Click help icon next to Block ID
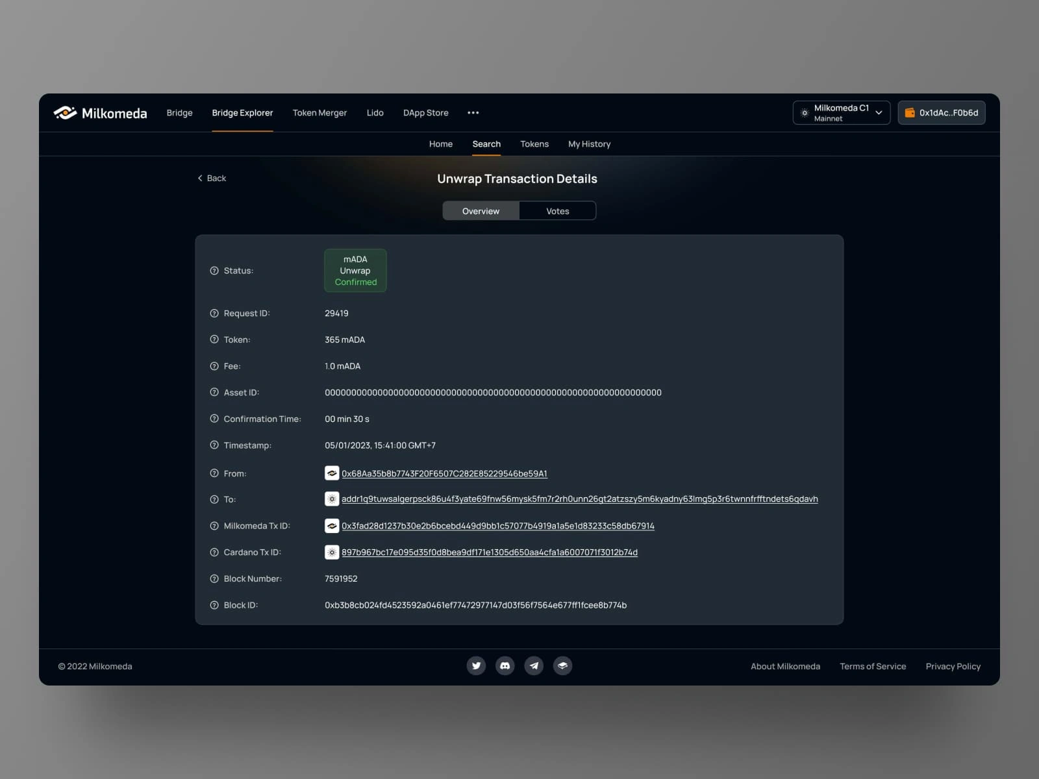The image size is (1039, 779). (214, 605)
